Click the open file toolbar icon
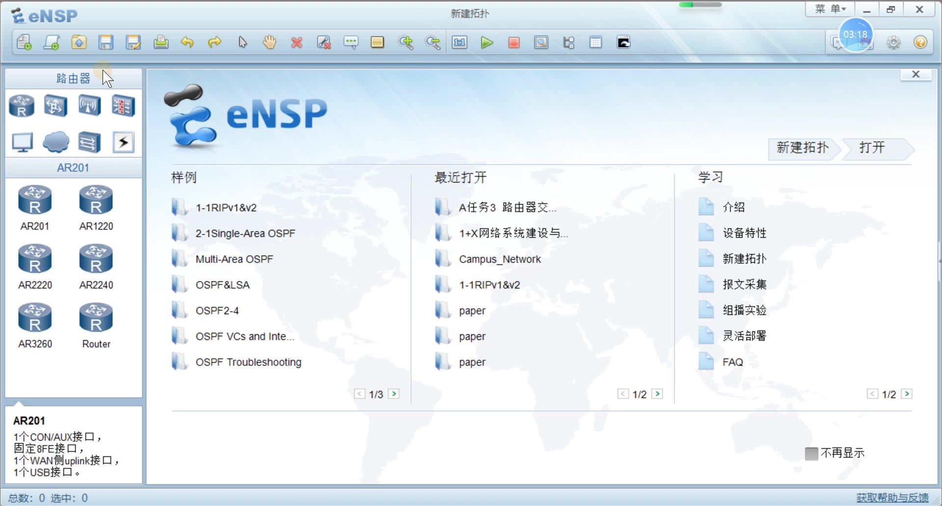 [x=78, y=43]
